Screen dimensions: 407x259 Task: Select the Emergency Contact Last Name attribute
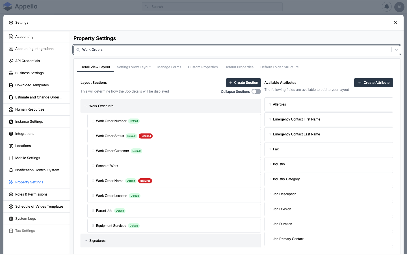(x=329, y=134)
